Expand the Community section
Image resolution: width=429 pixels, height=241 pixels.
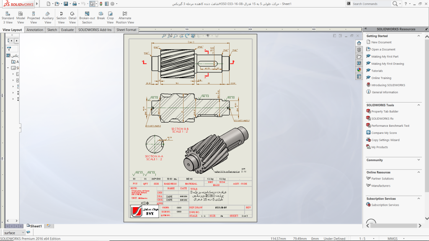[419, 160]
